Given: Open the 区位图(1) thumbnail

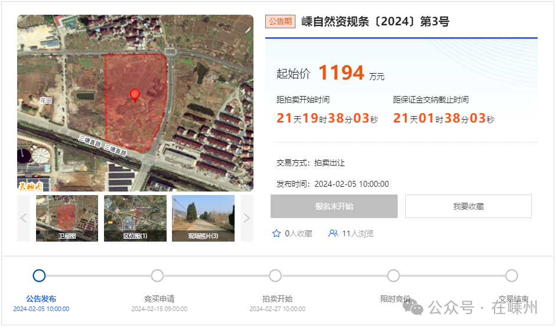Looking at the screenshot, I should pos(135,218).
